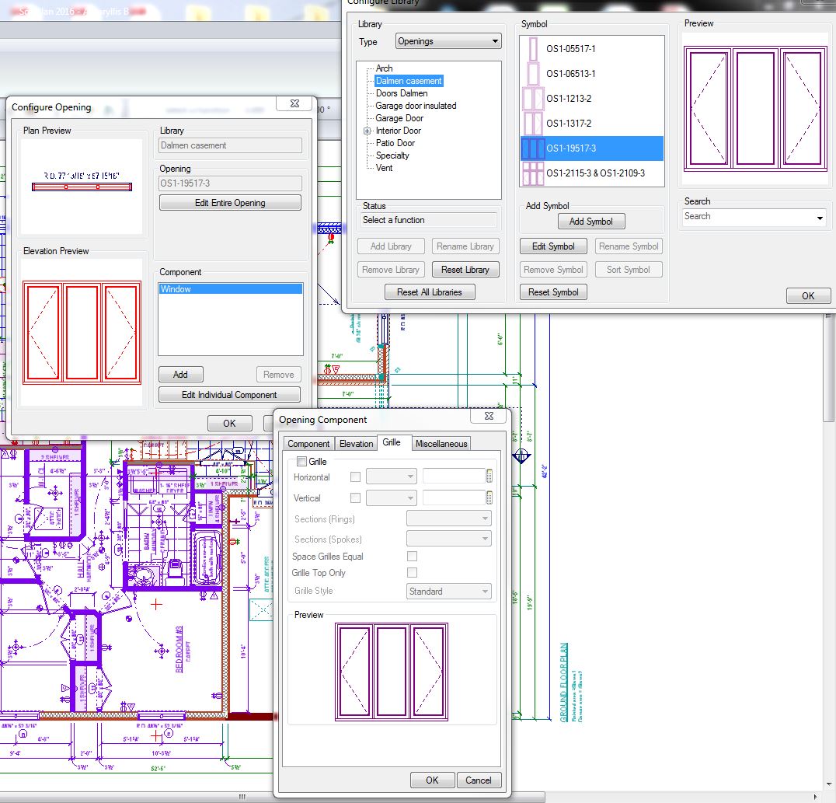This screenshot has height=803, width=836.
Task: Cancel the Opening Component dialog
Action: (x=479, y=780)
